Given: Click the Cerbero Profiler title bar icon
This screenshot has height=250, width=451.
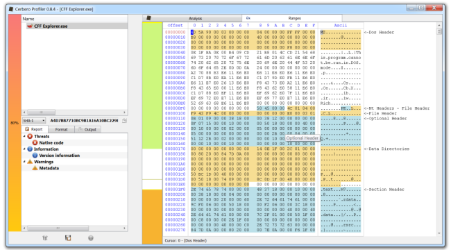Looking at the screenshot, I should (11, 9).
